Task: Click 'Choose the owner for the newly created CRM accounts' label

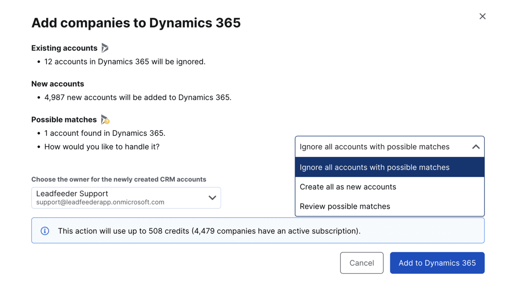Action: tap(119, 179)
